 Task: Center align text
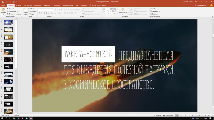tap(67, 13)
